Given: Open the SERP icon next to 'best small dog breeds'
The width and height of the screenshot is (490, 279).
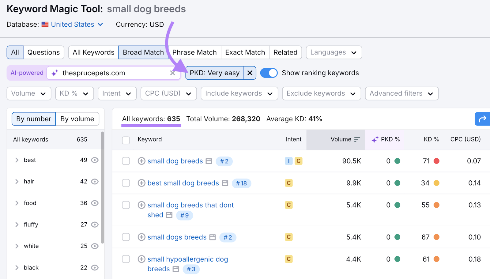Looking at the screenshot, I should [224, 183].
